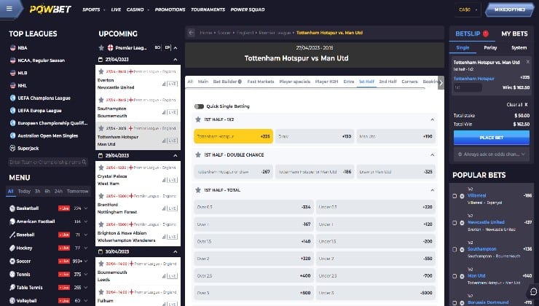This screenshot has width=539, height=306.
Task: Select Man Utd at +190 odds
Action: pyautogui.click(x=396, y=136)
